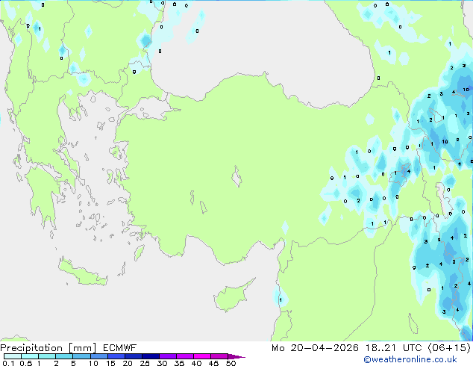Click the '30' legend value
473x366 pixels.
click(x=162, y=363)
